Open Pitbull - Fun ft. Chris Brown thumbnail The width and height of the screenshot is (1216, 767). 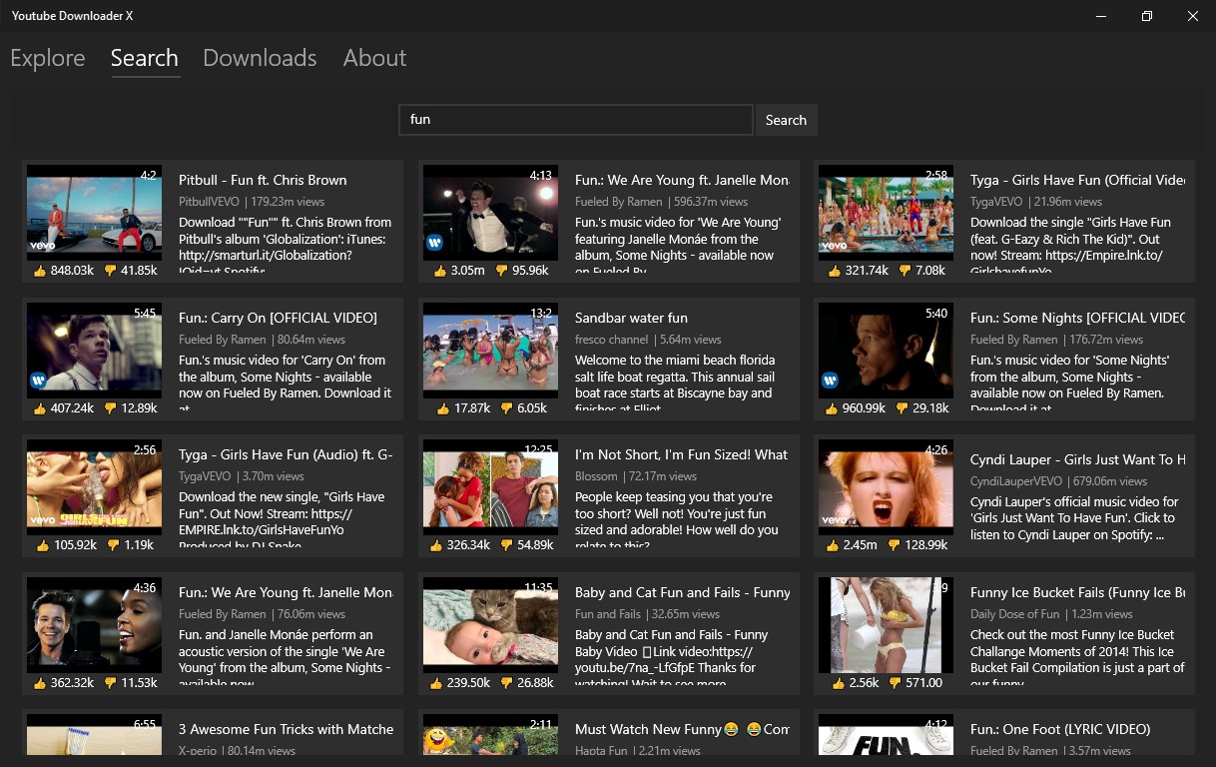point(94,213)
